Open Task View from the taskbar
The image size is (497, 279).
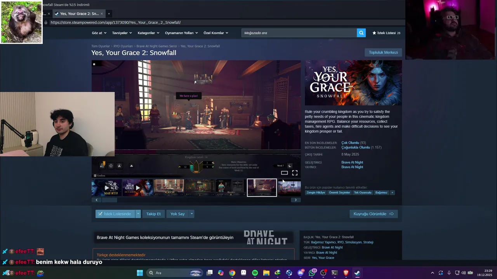[x=210, y=273]
